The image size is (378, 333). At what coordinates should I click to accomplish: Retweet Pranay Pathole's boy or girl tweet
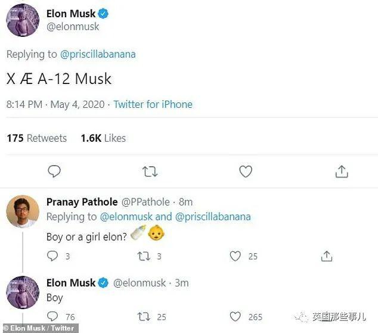click(x=144, y=256)
